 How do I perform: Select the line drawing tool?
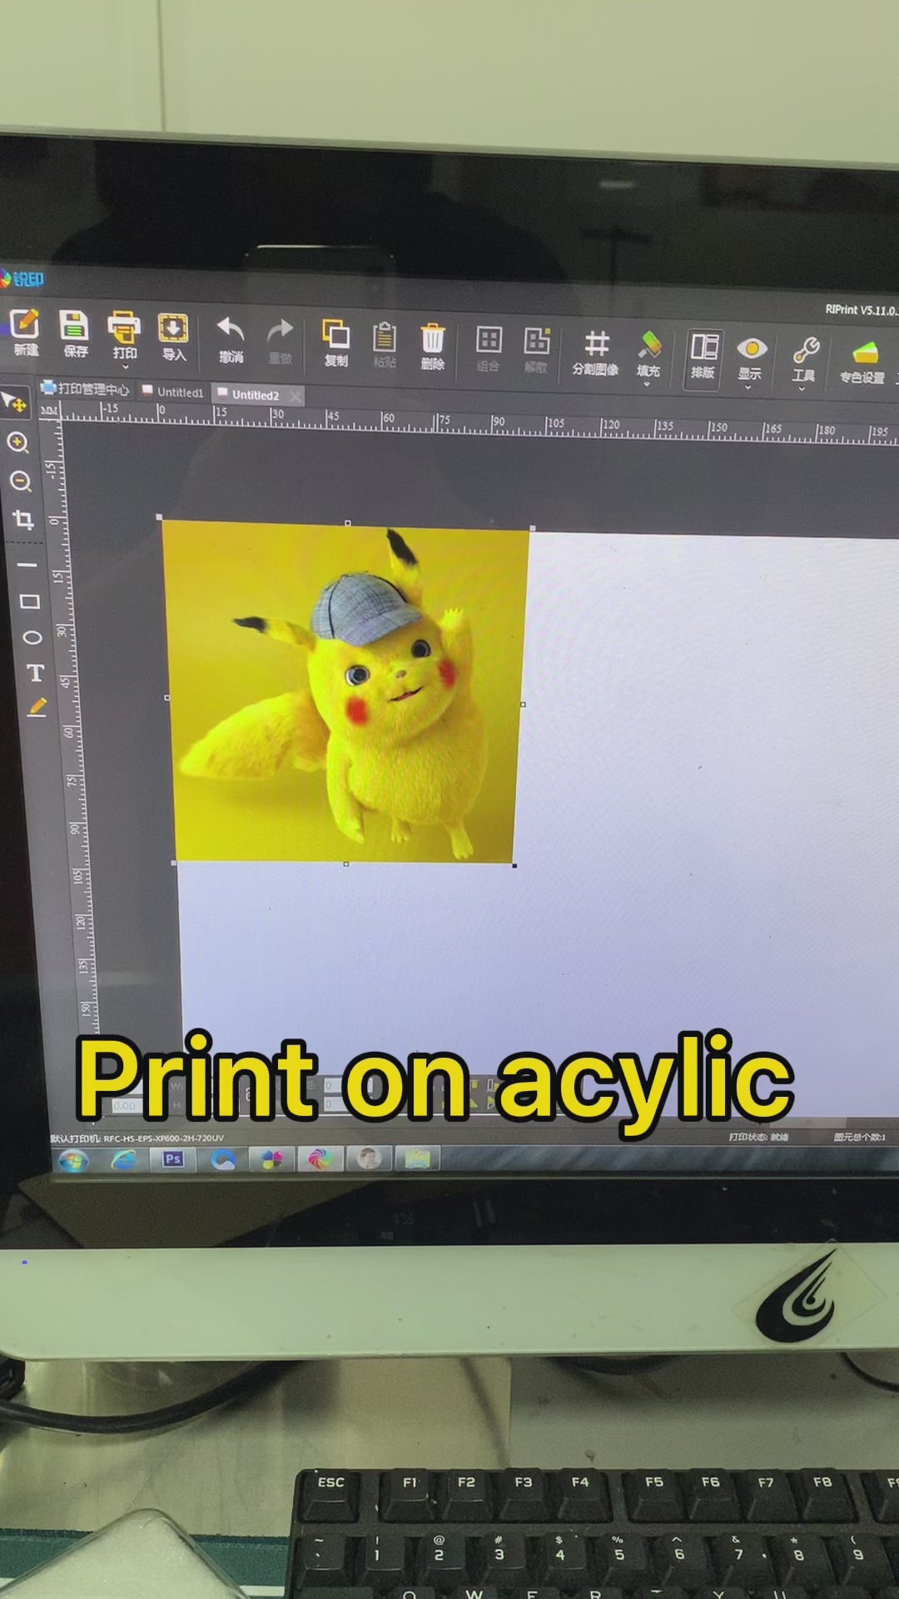click(27, 565)
